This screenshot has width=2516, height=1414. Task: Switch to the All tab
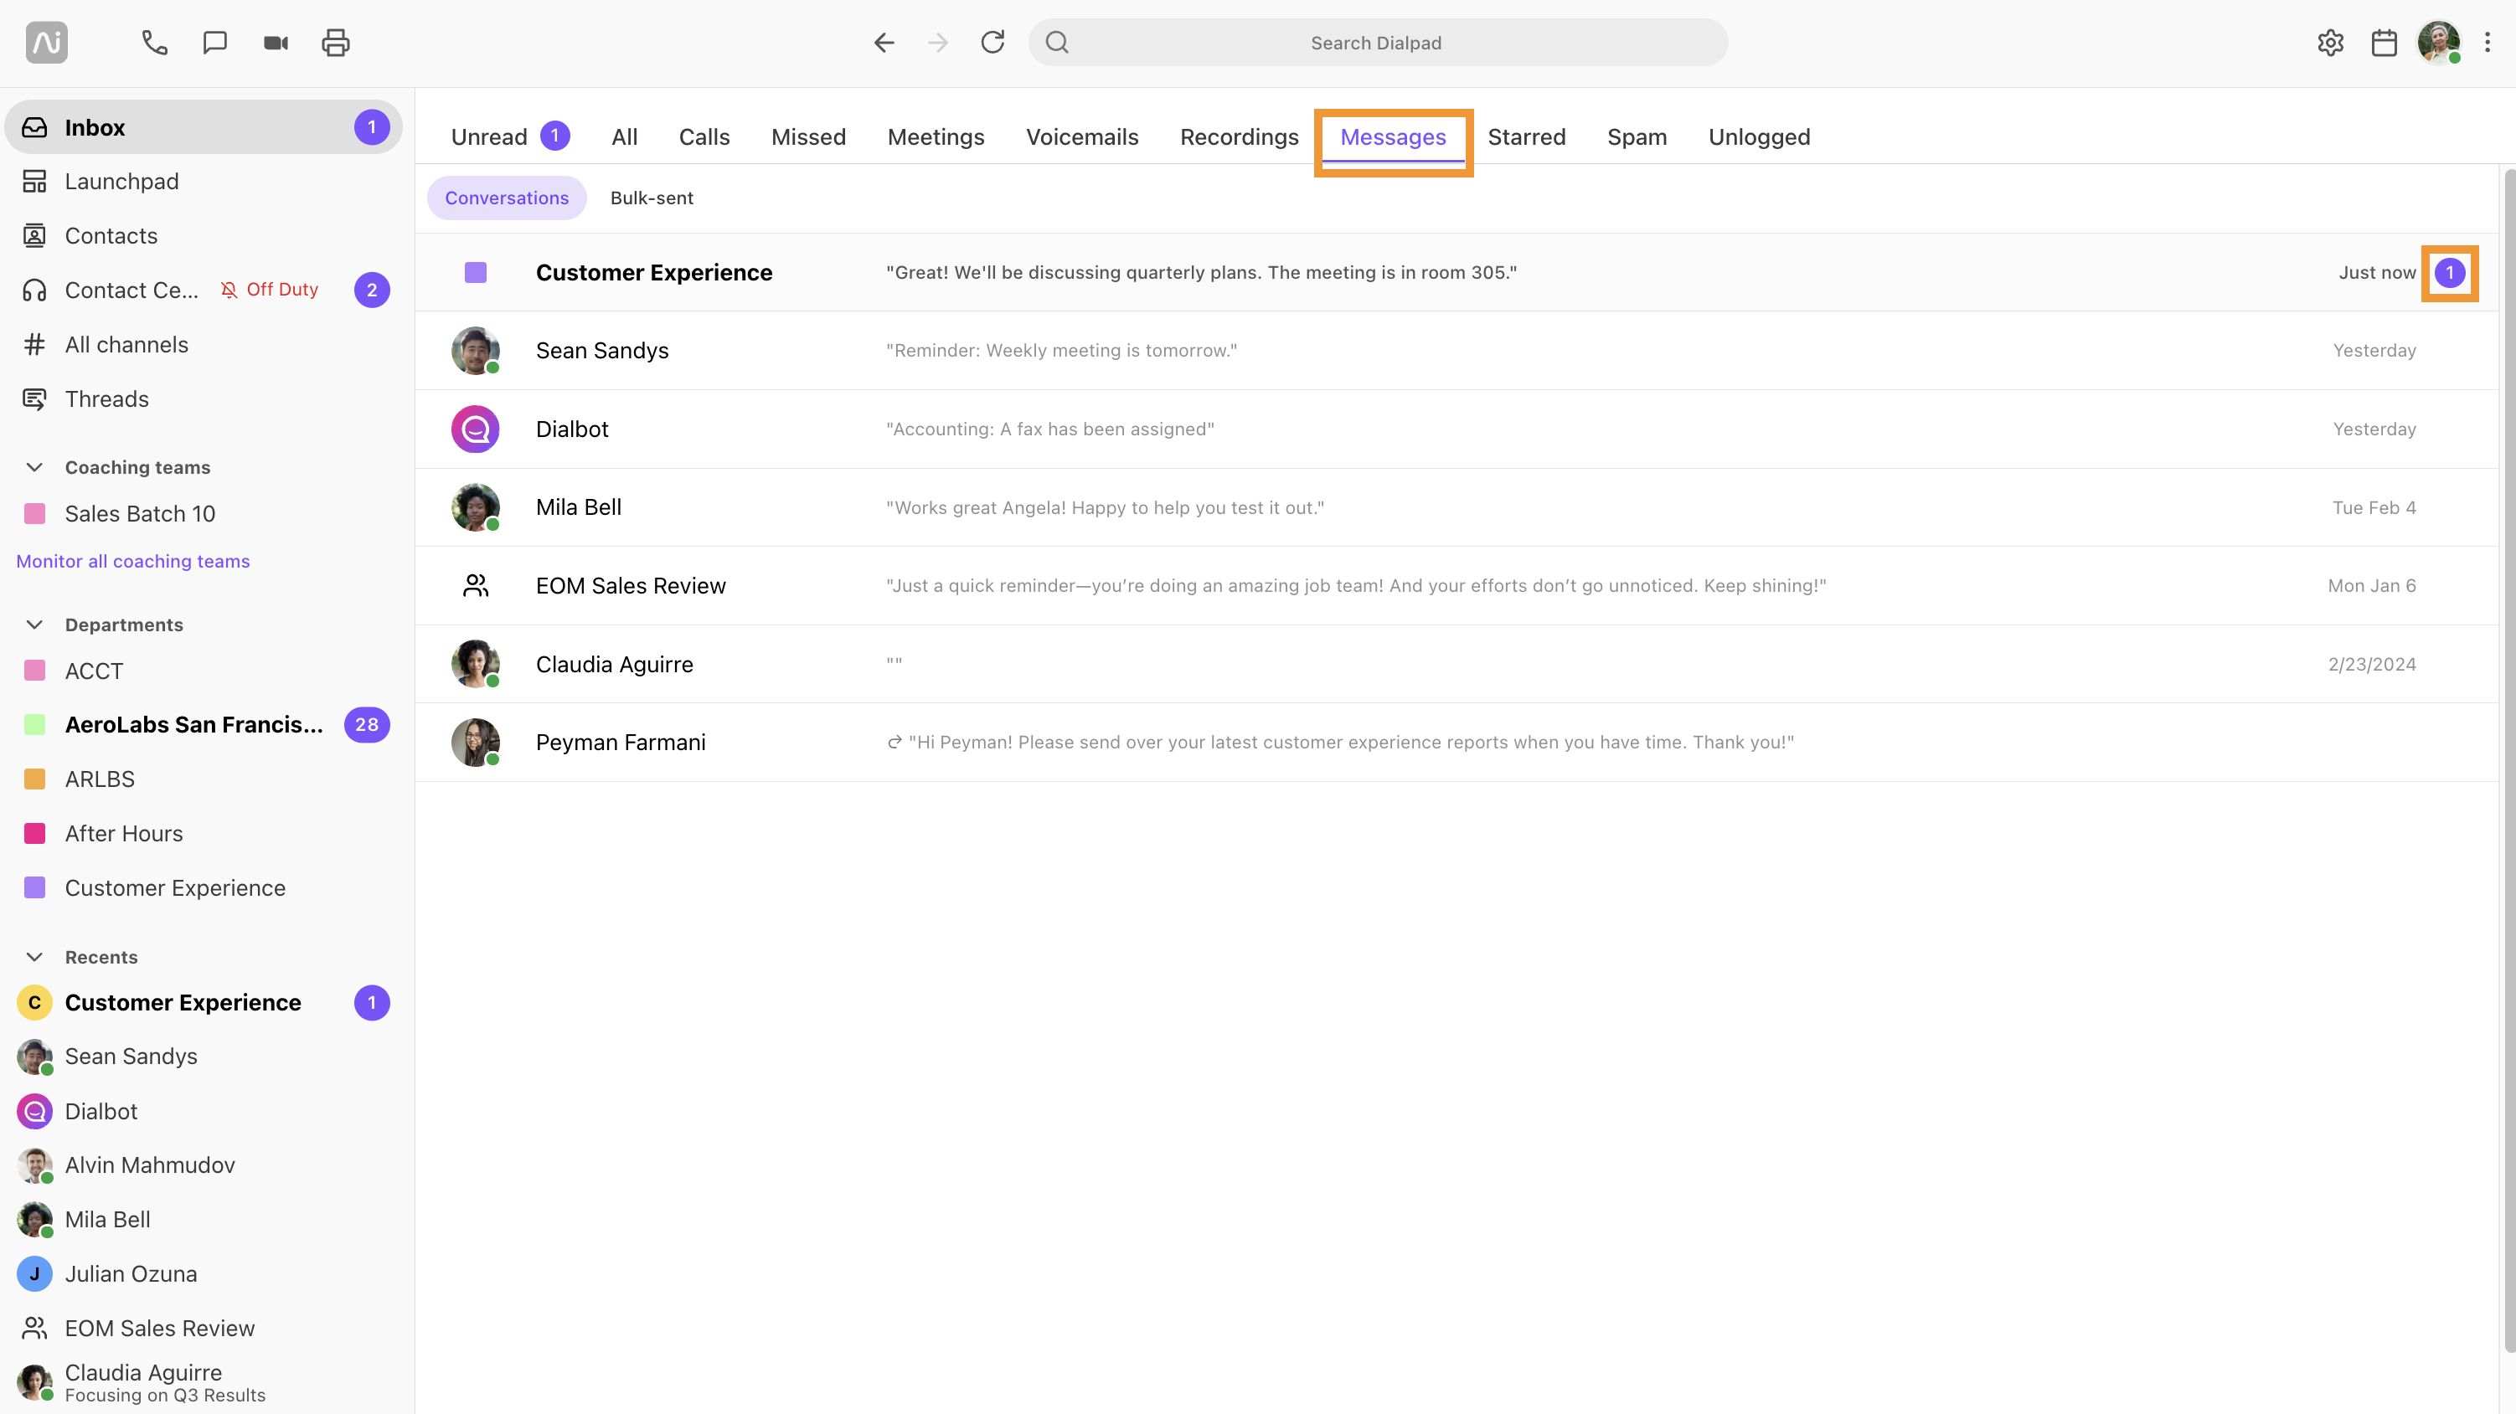(x=624, y=136)
